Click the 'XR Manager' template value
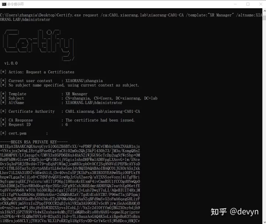This screenshot has width=266, height=224. coord(76,94)
